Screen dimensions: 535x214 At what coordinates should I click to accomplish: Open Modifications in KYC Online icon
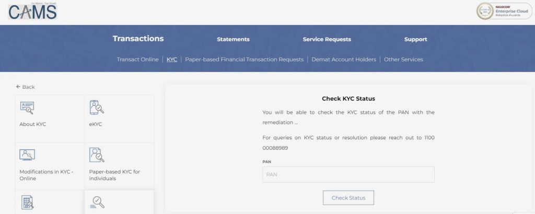point(27,154)
